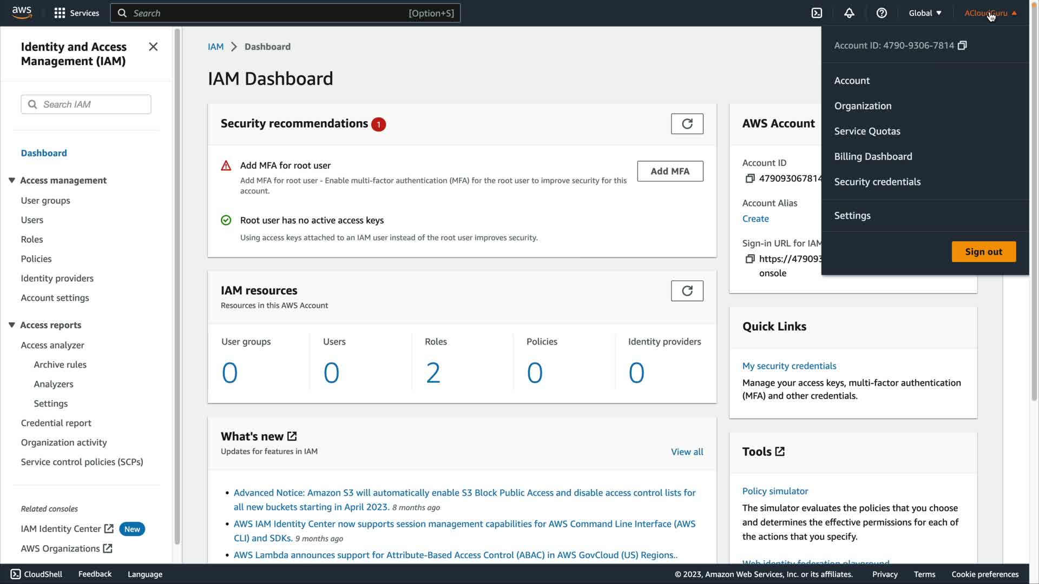
Task: Collapse the Access reports section
Action: (x=11, y=325)
